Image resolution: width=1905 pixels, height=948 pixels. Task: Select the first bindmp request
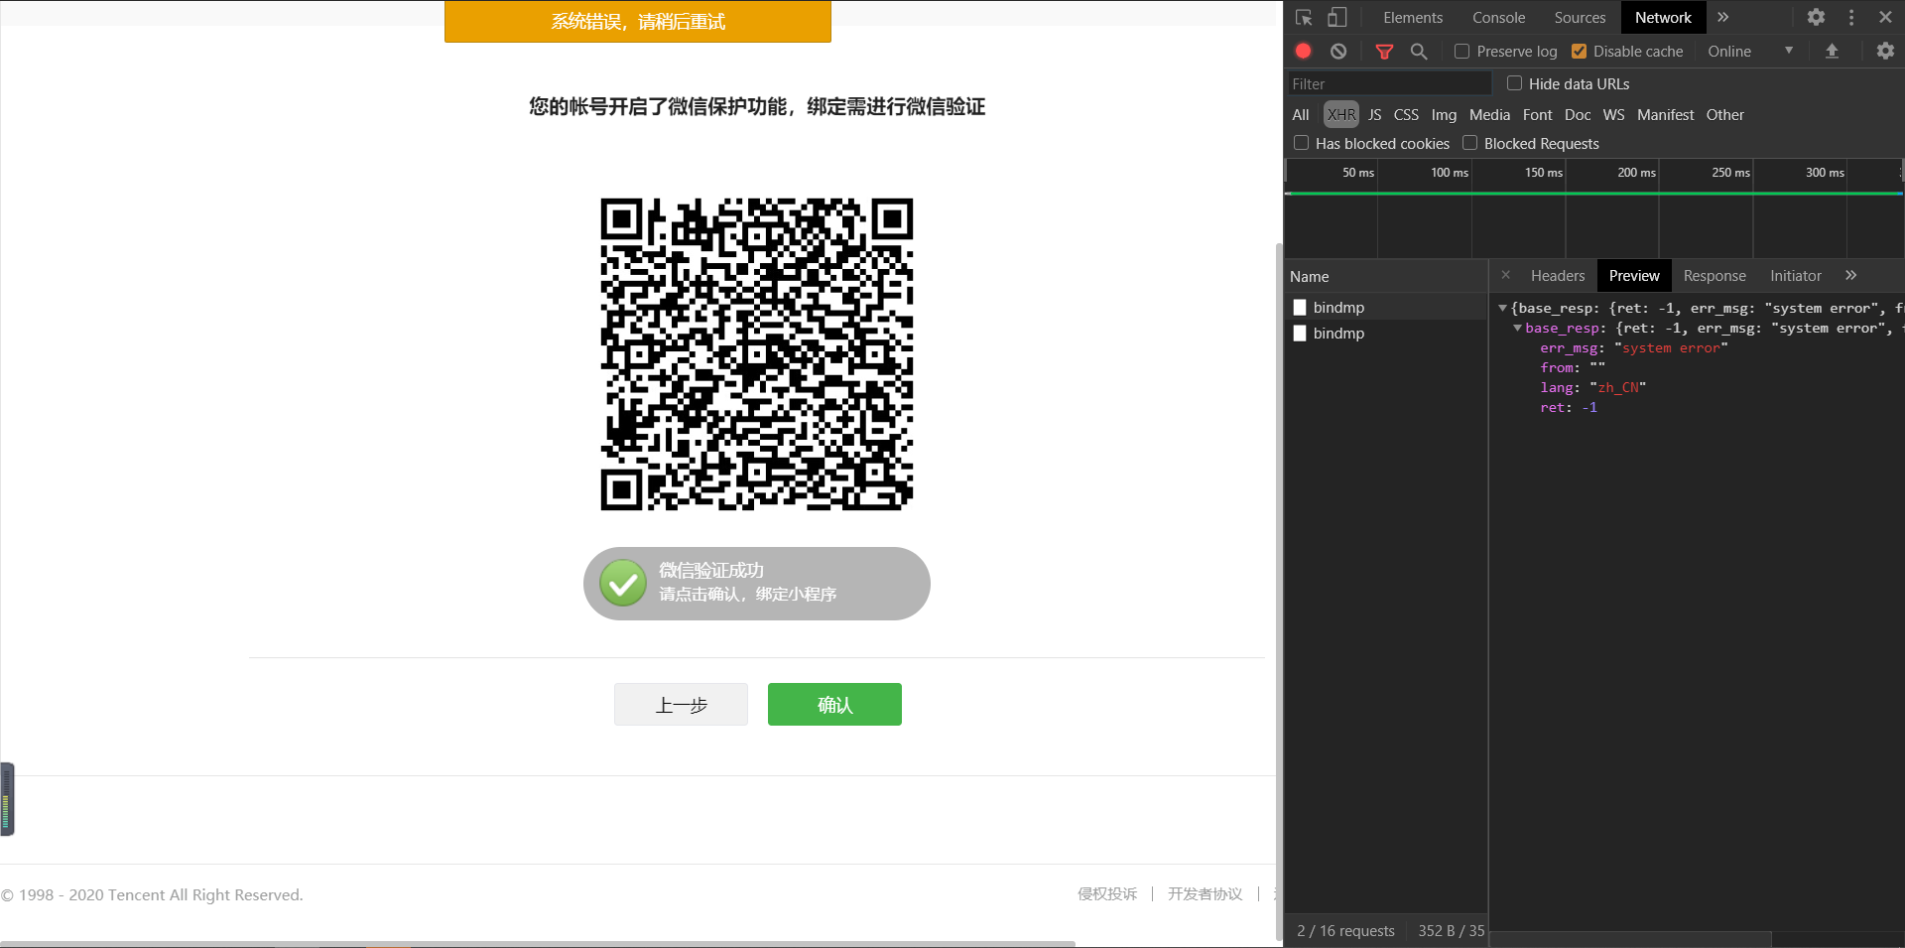(x=1386, y=307)
